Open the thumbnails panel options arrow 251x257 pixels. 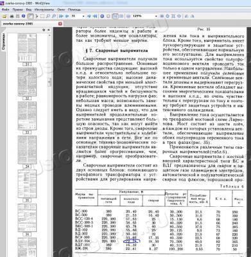pos(44,30)
